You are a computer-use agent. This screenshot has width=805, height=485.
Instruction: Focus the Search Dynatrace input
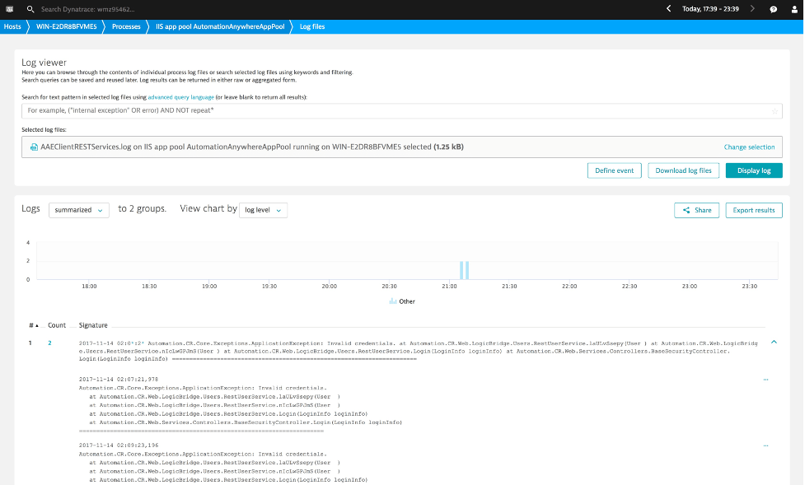[88, 9]
